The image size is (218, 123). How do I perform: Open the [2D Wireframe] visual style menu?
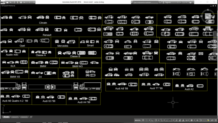(x=10, y=6)
